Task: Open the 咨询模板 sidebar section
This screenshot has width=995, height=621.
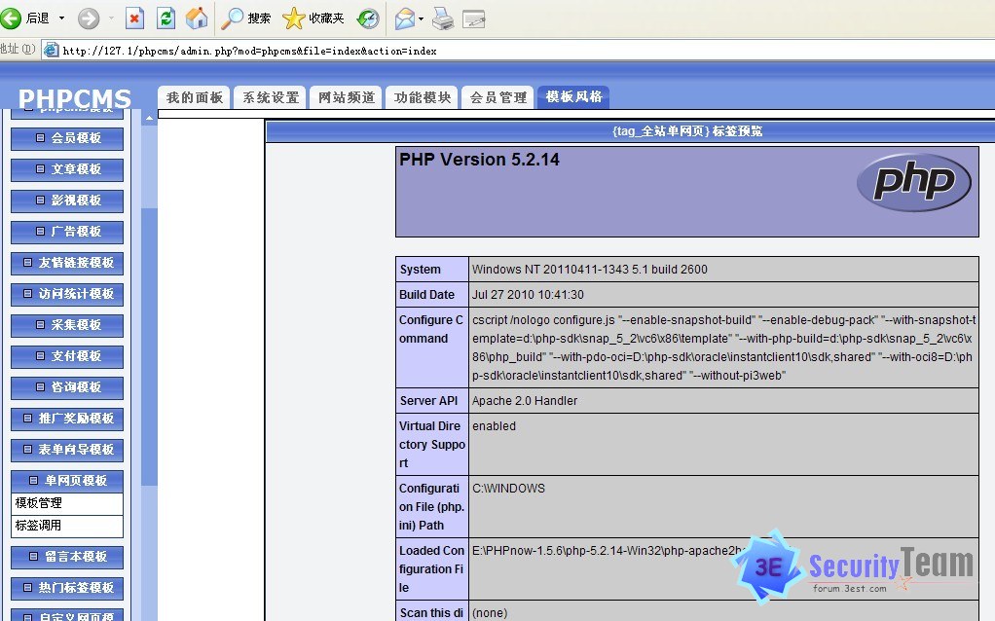Action: [x=67, y=387]
